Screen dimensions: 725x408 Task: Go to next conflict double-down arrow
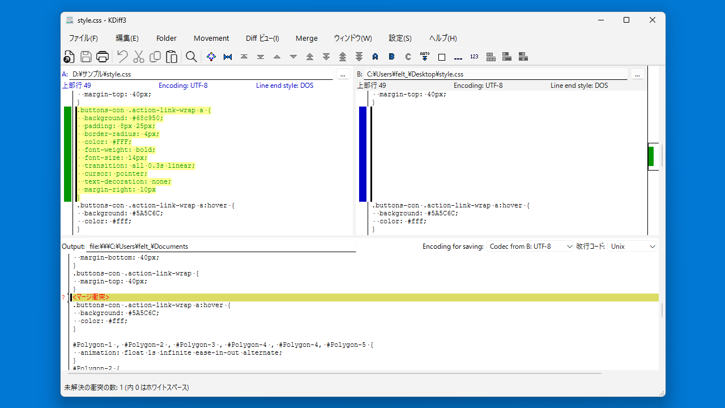326,57
